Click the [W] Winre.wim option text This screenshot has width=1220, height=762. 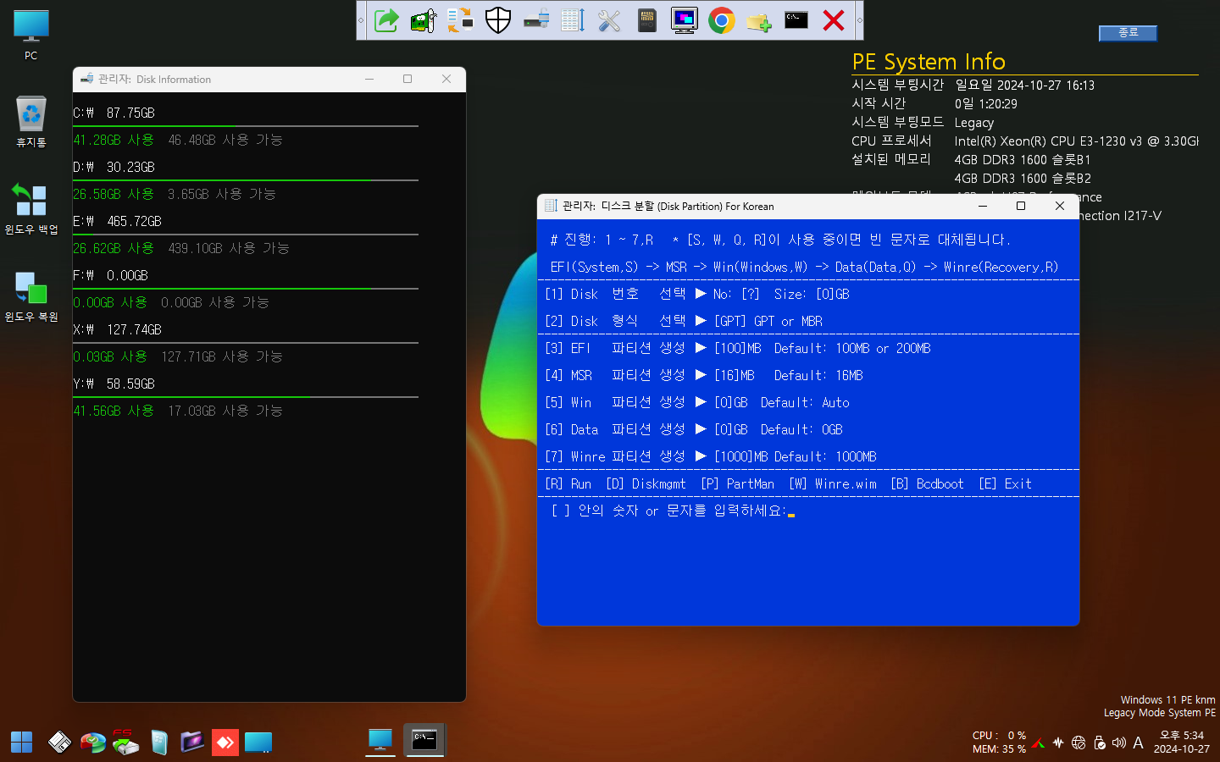tap(833, 483)
